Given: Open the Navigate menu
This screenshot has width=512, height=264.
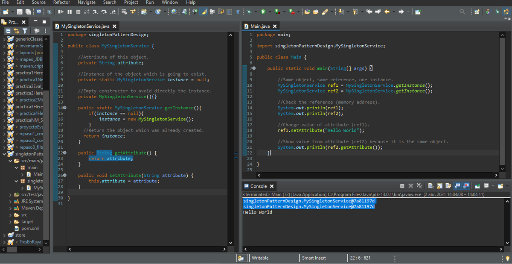Looking at the screenshot, I should 87,2.
